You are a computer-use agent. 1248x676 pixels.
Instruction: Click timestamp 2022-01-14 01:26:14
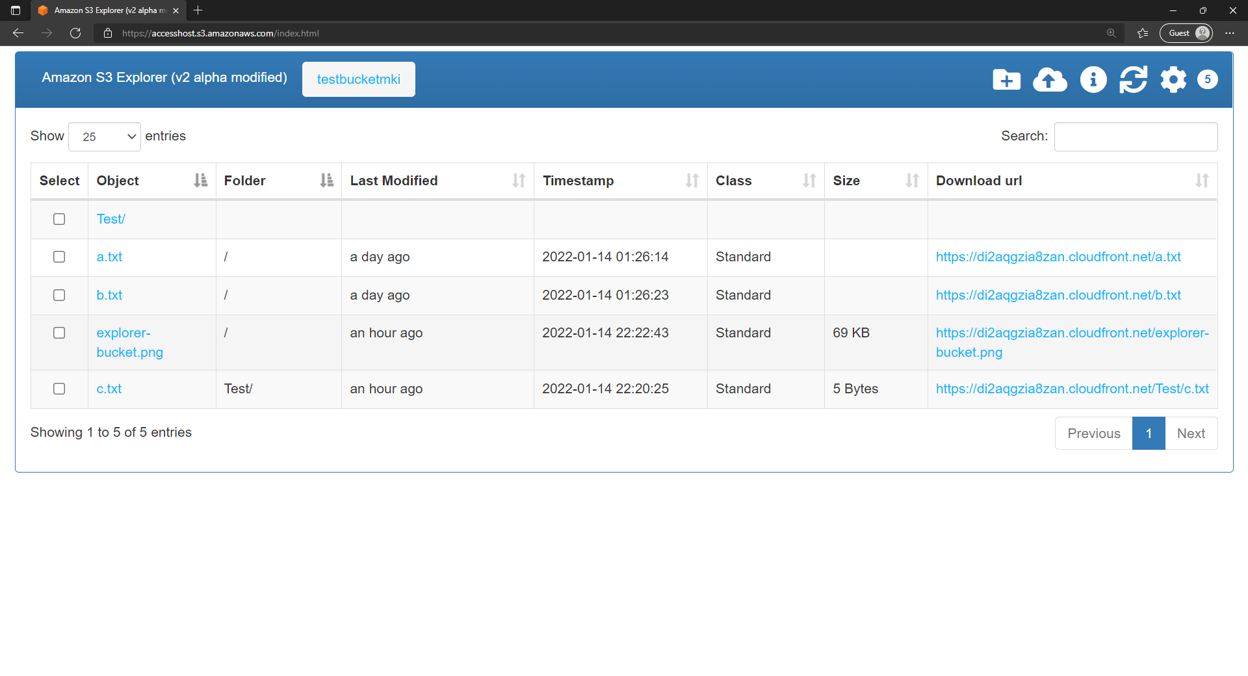tap(605, 257)
